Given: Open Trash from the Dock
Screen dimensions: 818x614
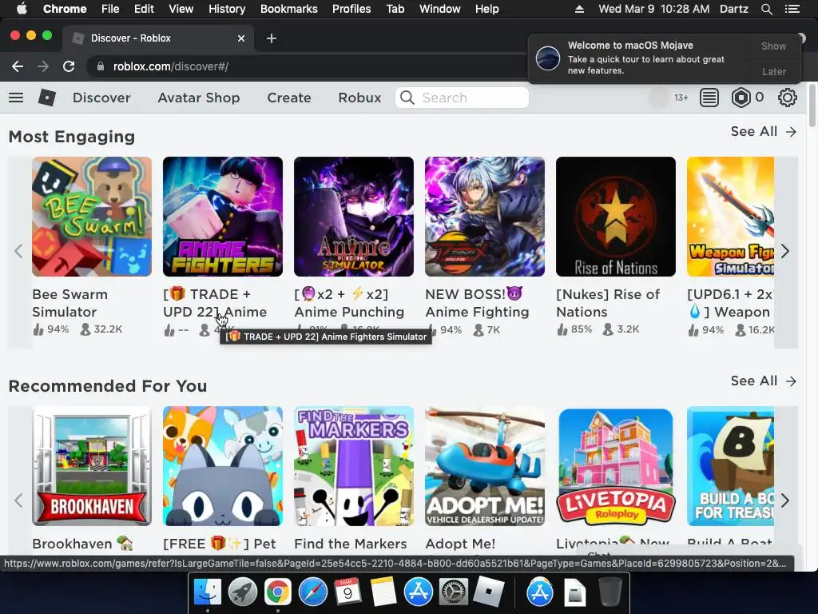Looking at the screenshot, I should tap(610, 592).
